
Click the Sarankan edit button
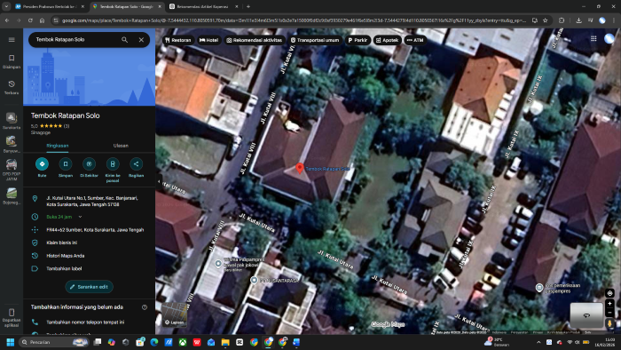89,287
